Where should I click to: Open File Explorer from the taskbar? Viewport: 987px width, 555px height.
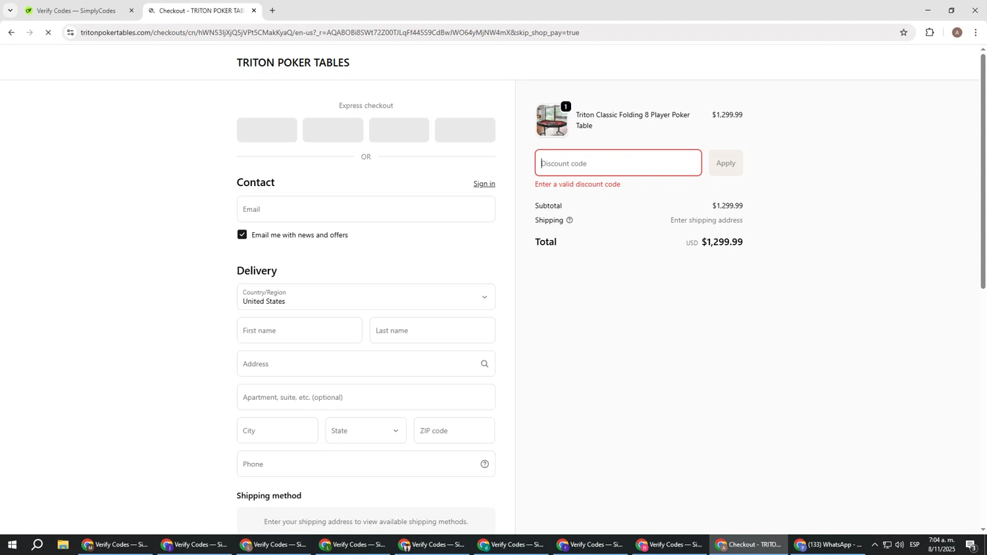pos(63,544)
